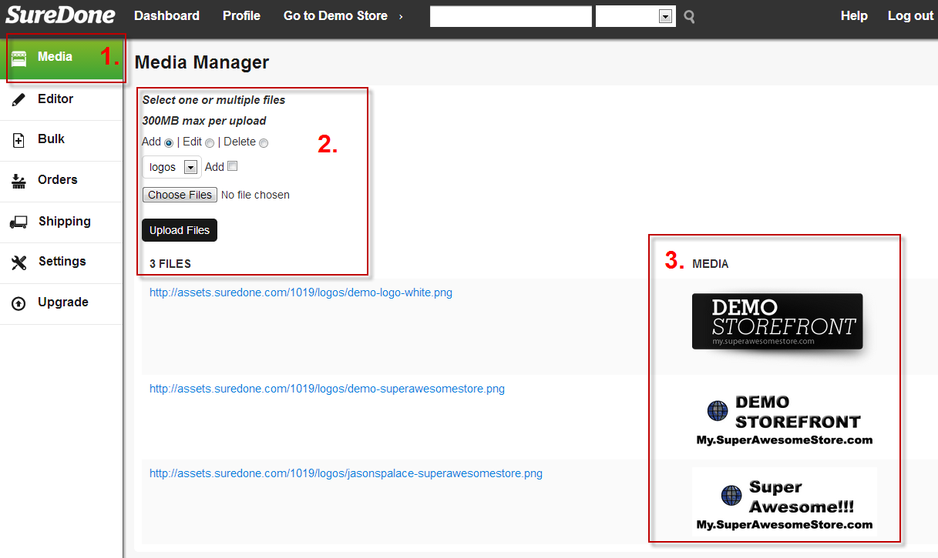Image resolution: width=938 pixels, height=558 pixels.
Task: Click the header search text field
Action: [x=511, y=16]
